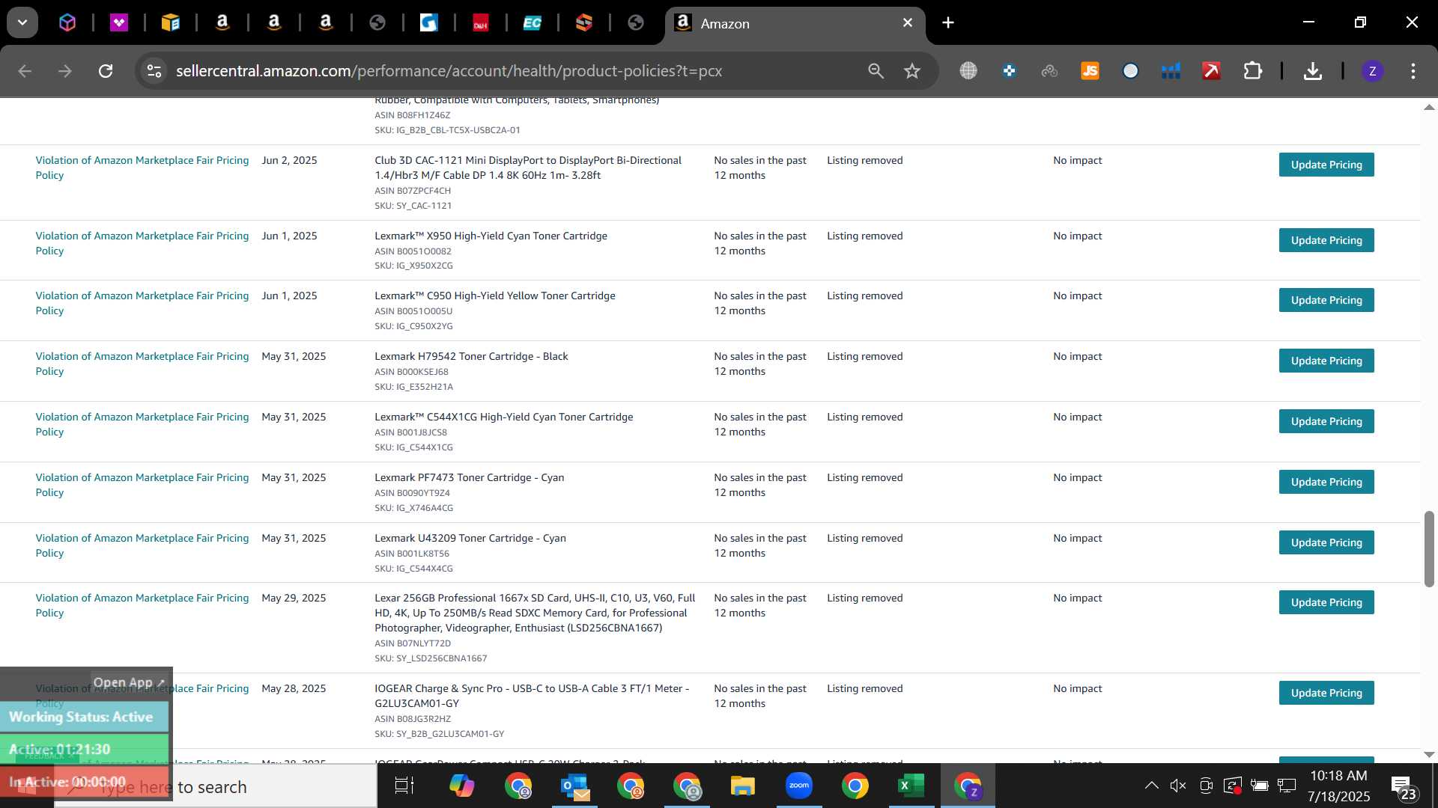Viewport: 1438px width, 808px height.
Task: Bookmark this page with the star icon
Action: [x=911, y=70]
